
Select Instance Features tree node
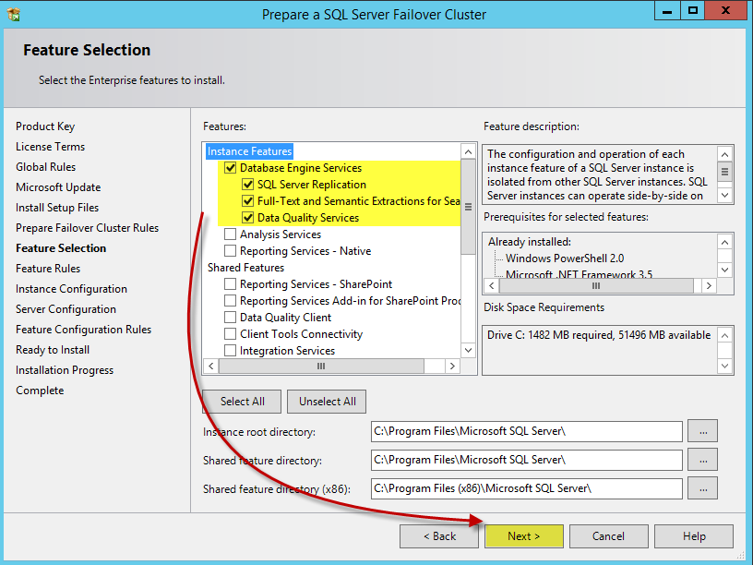coord(249,151)
